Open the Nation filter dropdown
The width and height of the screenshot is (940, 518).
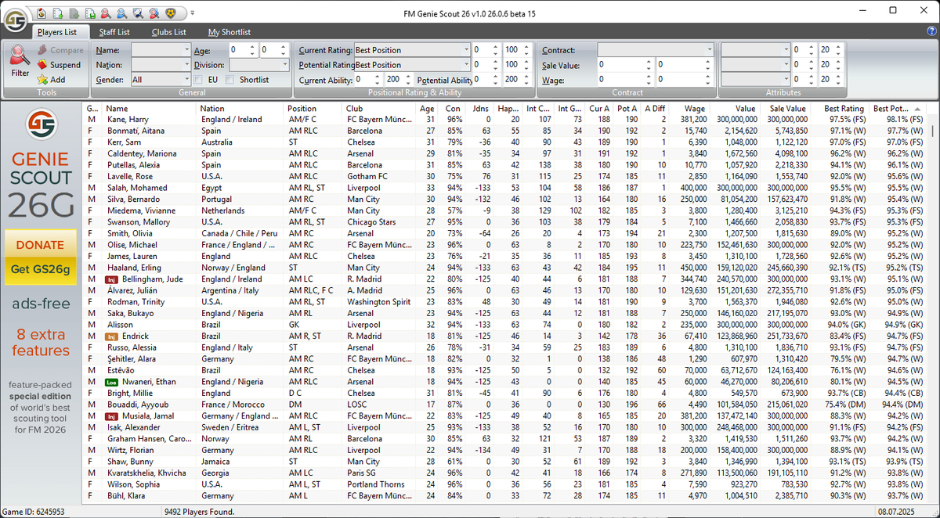(x=161, y=65)
